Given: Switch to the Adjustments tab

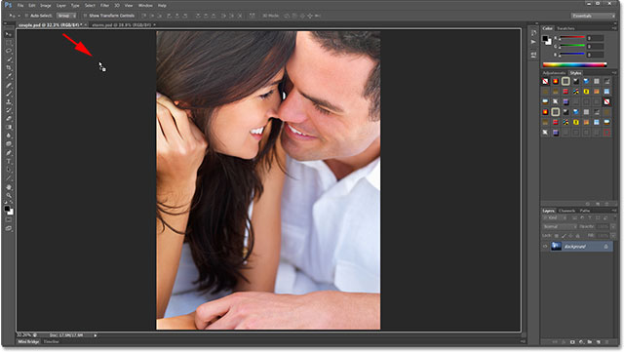Looking at the screenshot, I should tap(554, 73).
